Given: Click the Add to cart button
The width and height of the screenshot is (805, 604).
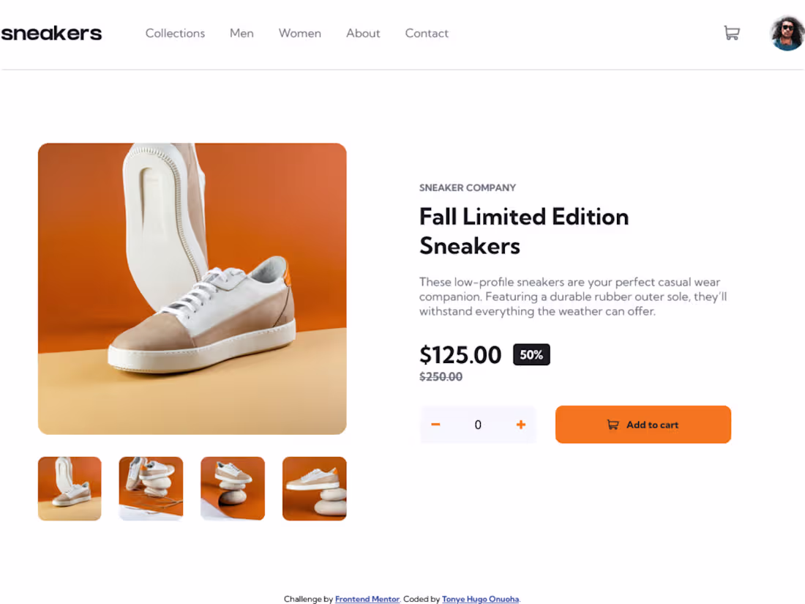Looking at the screenshot, I should coord(643,425).
